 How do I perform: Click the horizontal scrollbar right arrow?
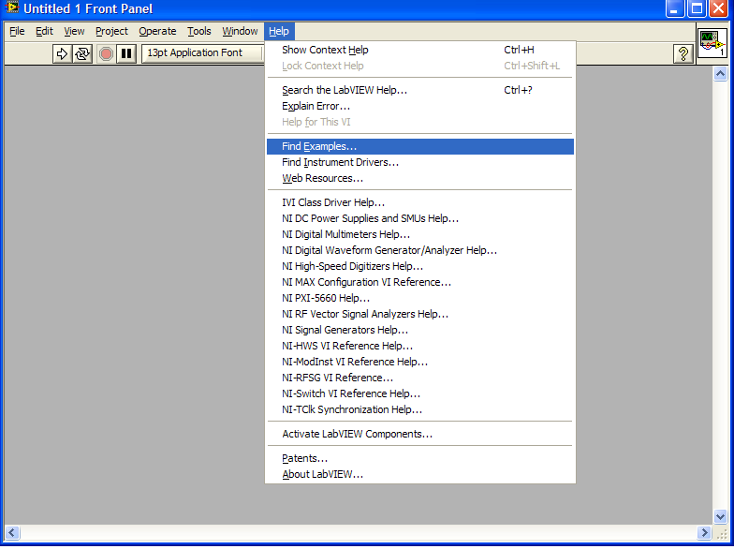tap(704, 532)
